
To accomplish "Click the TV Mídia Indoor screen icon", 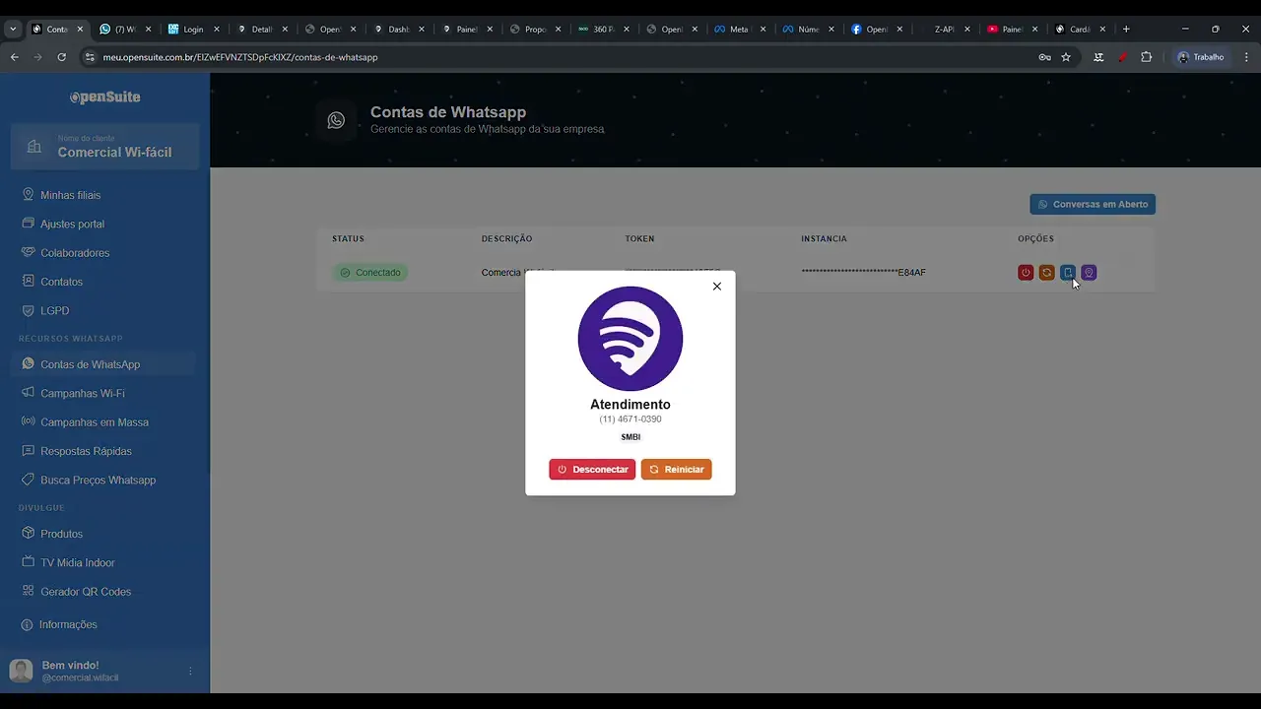I will 28,562.
